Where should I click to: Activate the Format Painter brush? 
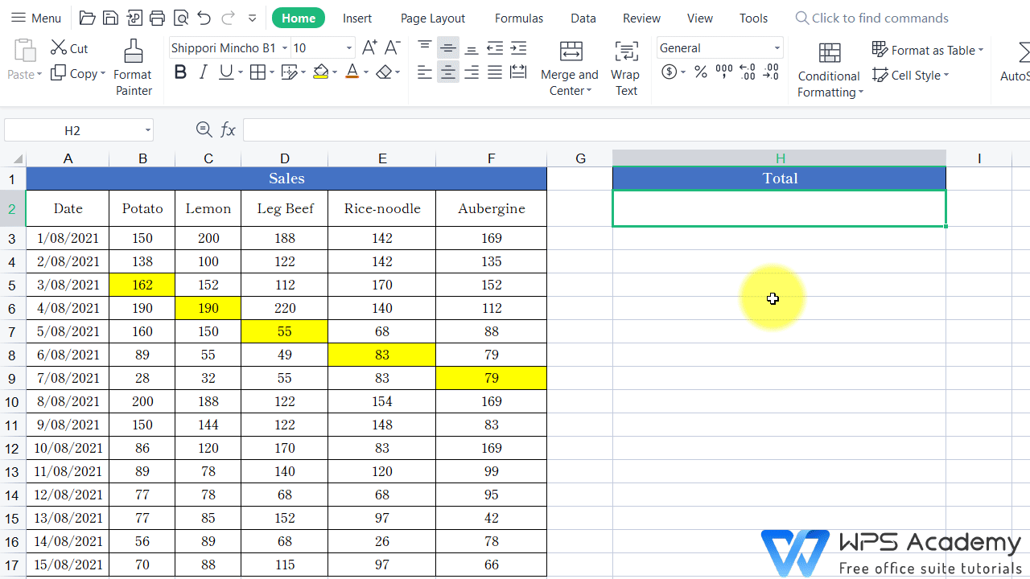tap(134, 68)
